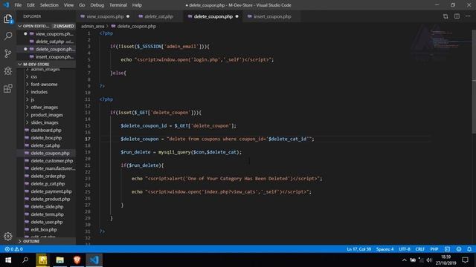Open the Go menu

click(82, 5)
